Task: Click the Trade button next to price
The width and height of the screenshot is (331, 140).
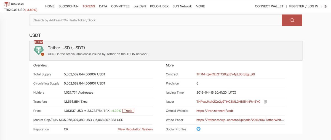Action: coord(128,111)
